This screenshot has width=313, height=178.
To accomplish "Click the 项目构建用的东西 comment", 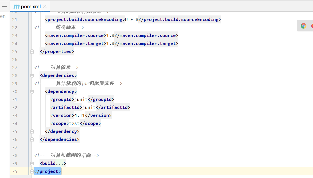I will pos(66,155).
